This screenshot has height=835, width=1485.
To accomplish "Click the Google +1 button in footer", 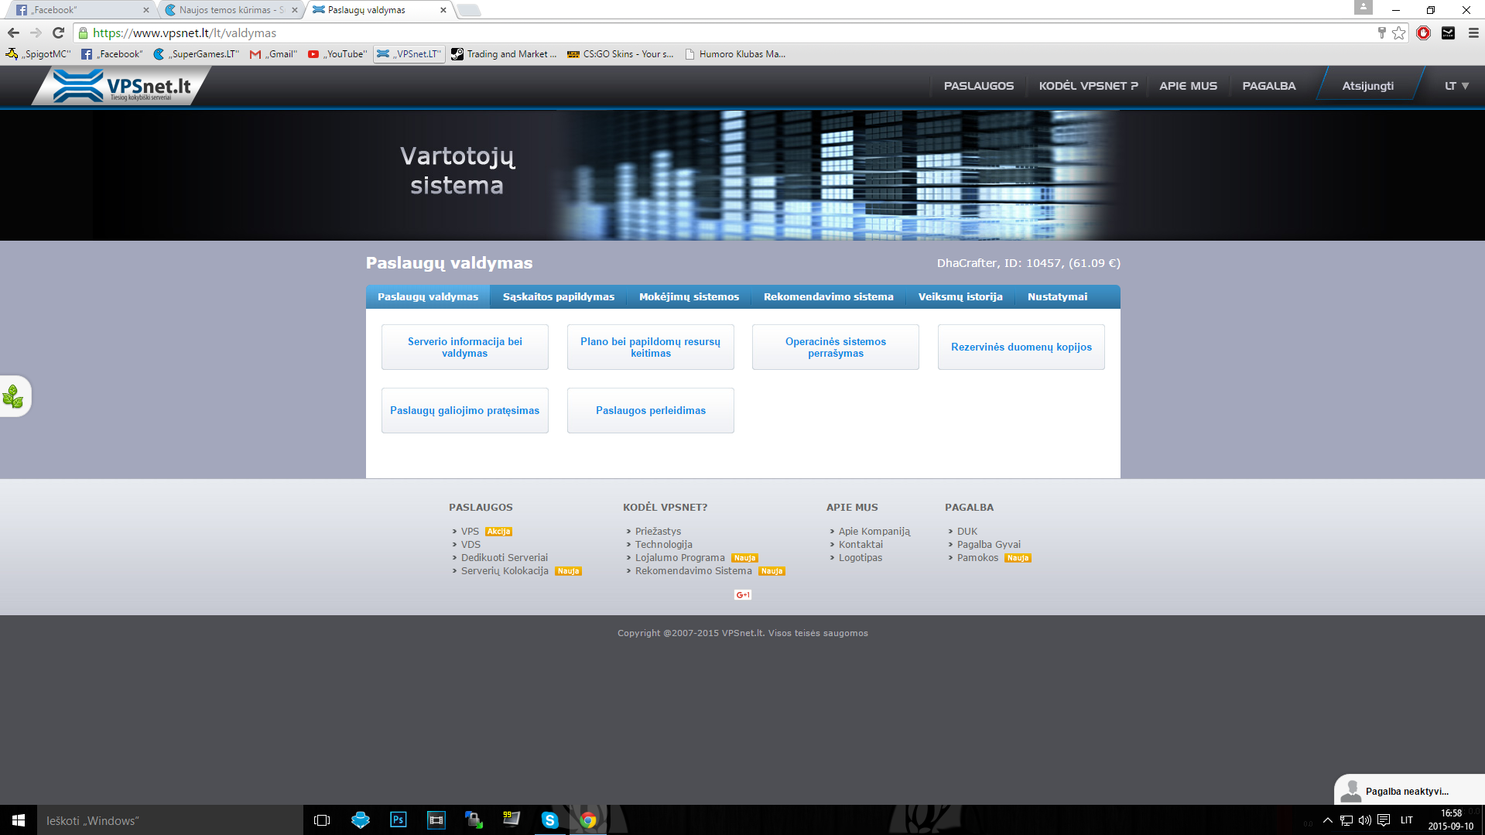I will click(x=743, y=594).
